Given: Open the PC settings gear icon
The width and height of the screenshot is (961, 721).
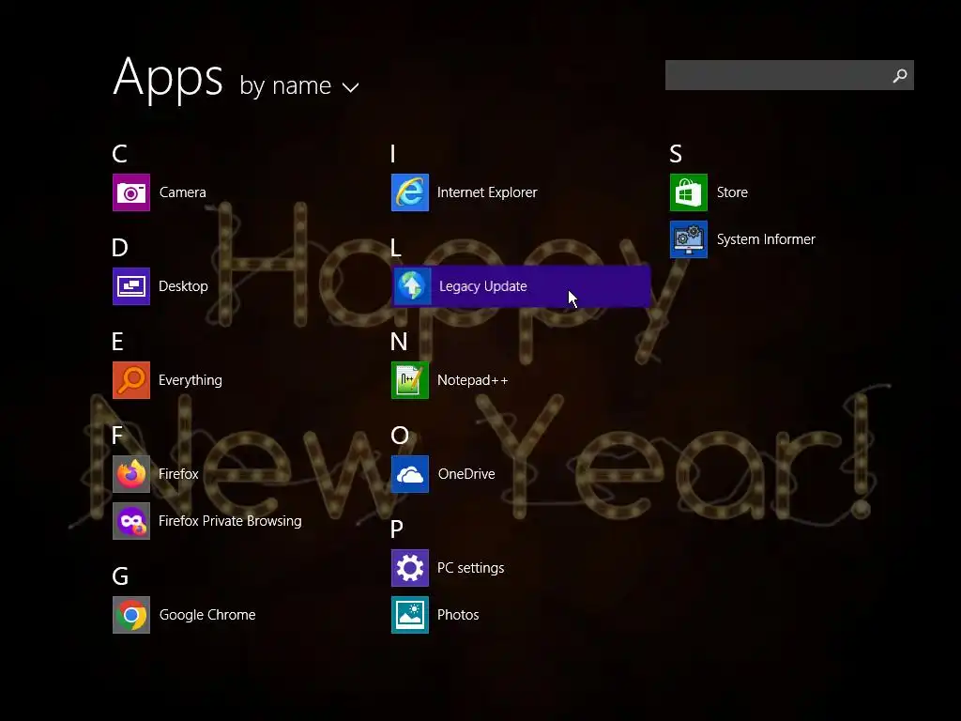Looking at the screenshot, I should (x=410, y=568).
